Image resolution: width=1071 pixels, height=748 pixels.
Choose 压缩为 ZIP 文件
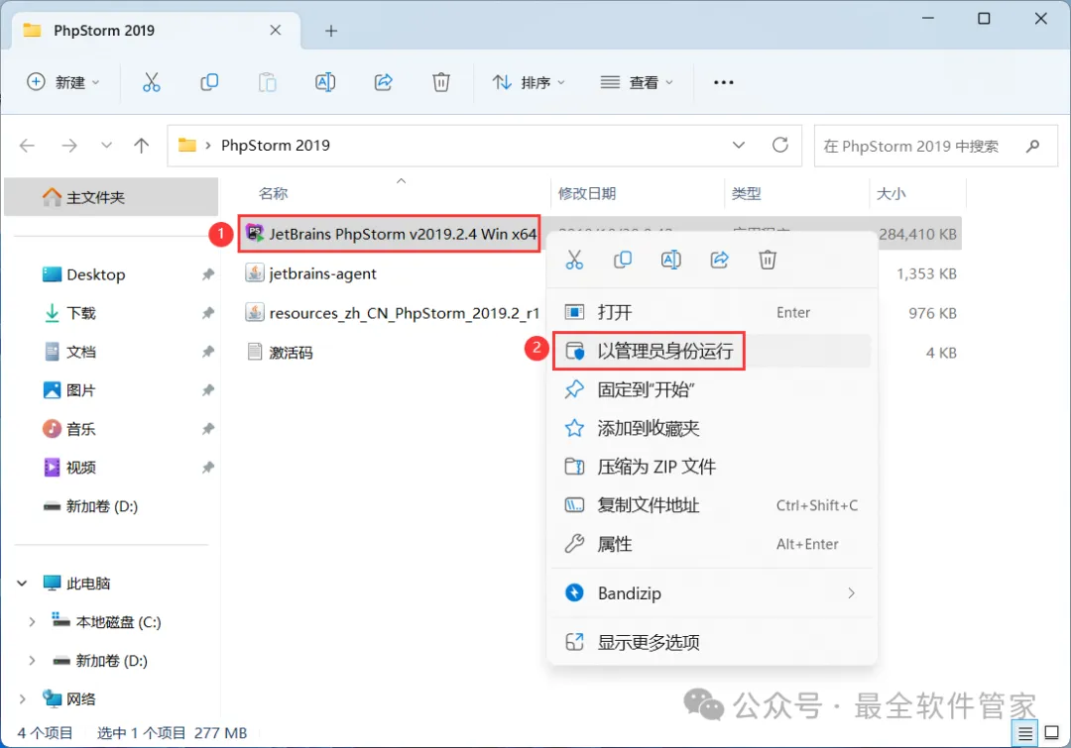point(712,467)
